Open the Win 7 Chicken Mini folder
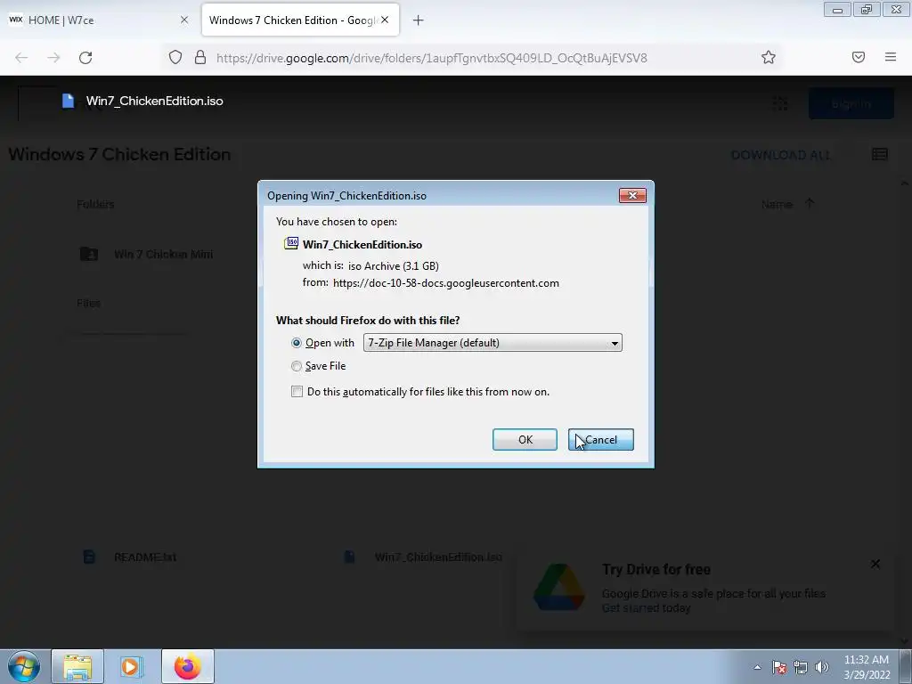This screenshot has height=684, width=912. [164, 254]
